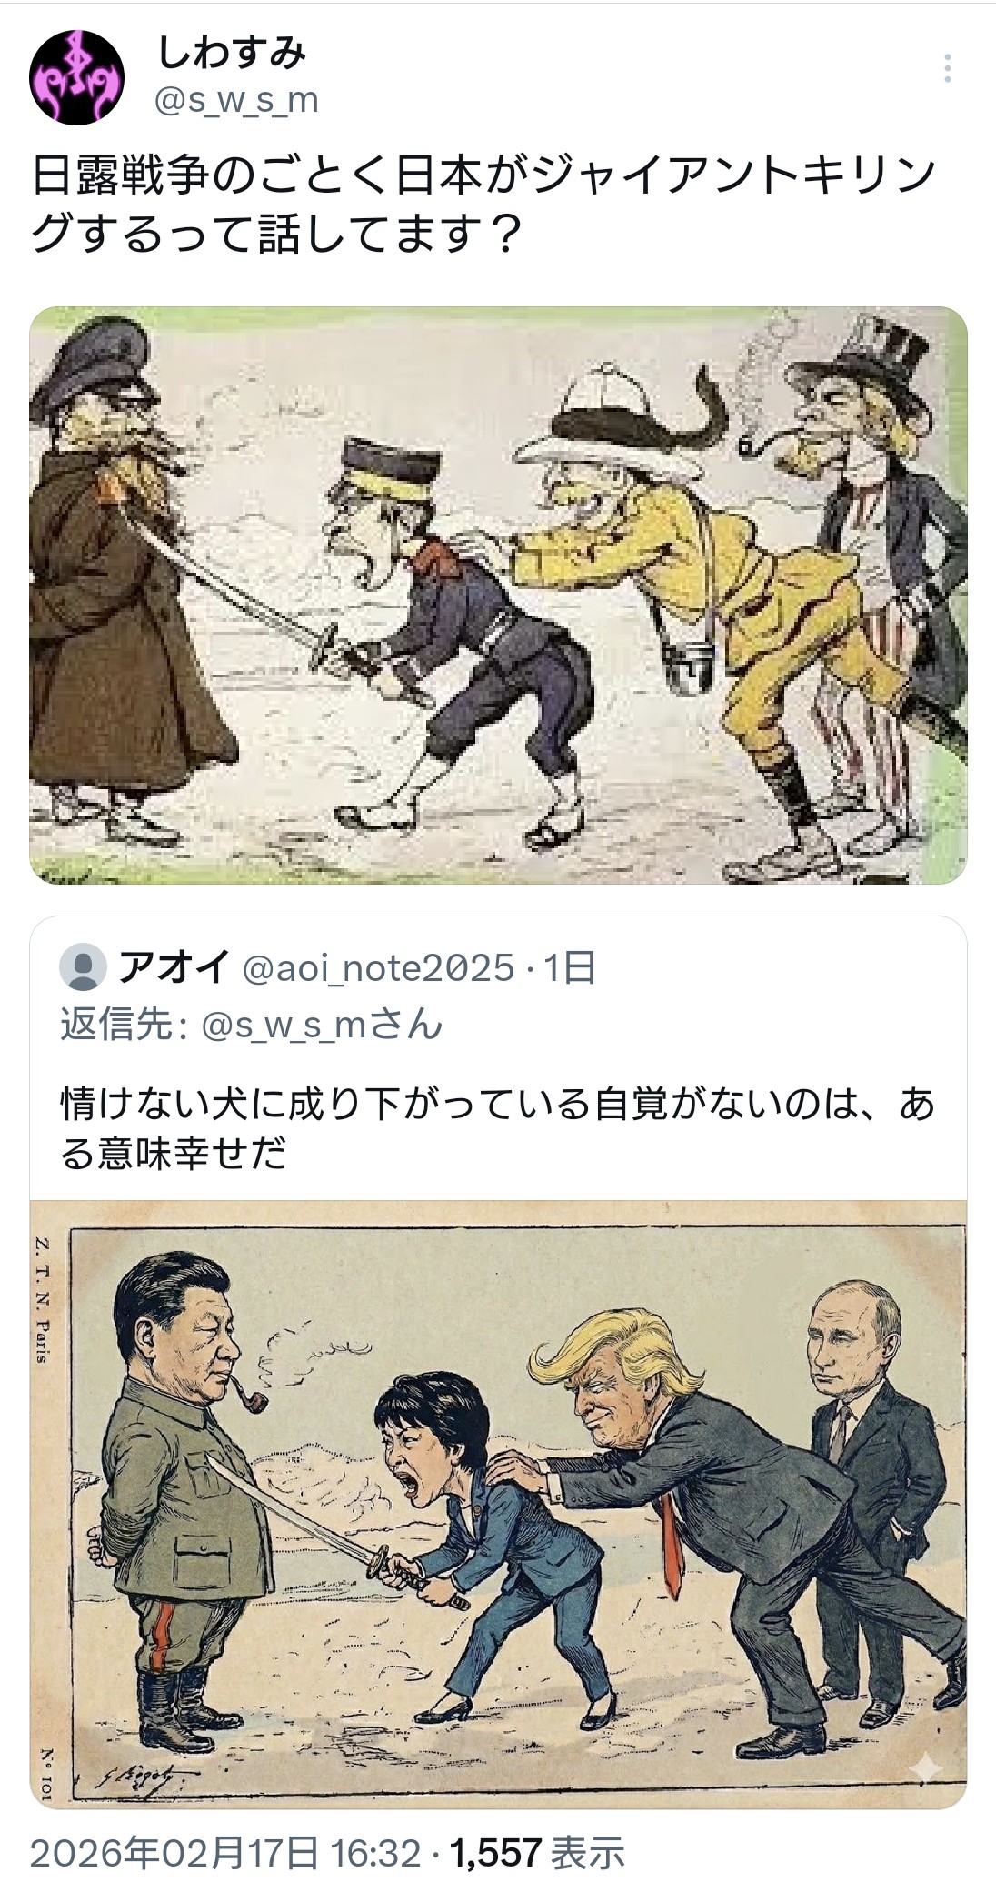The height and width of the screenshot is (1892, 996).
Task: Select the main tweet text about 日露戦争
Action: [x=483, y=205]
